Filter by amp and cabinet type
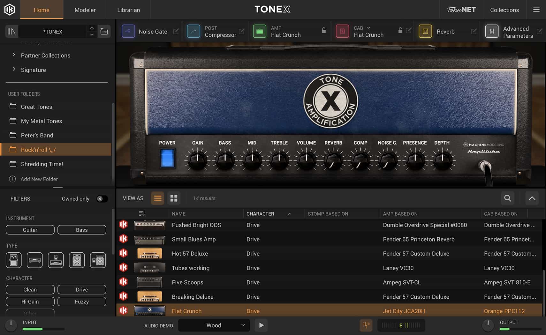The width and height of the screenshot is (546, 335). click(x=98, y=260)
